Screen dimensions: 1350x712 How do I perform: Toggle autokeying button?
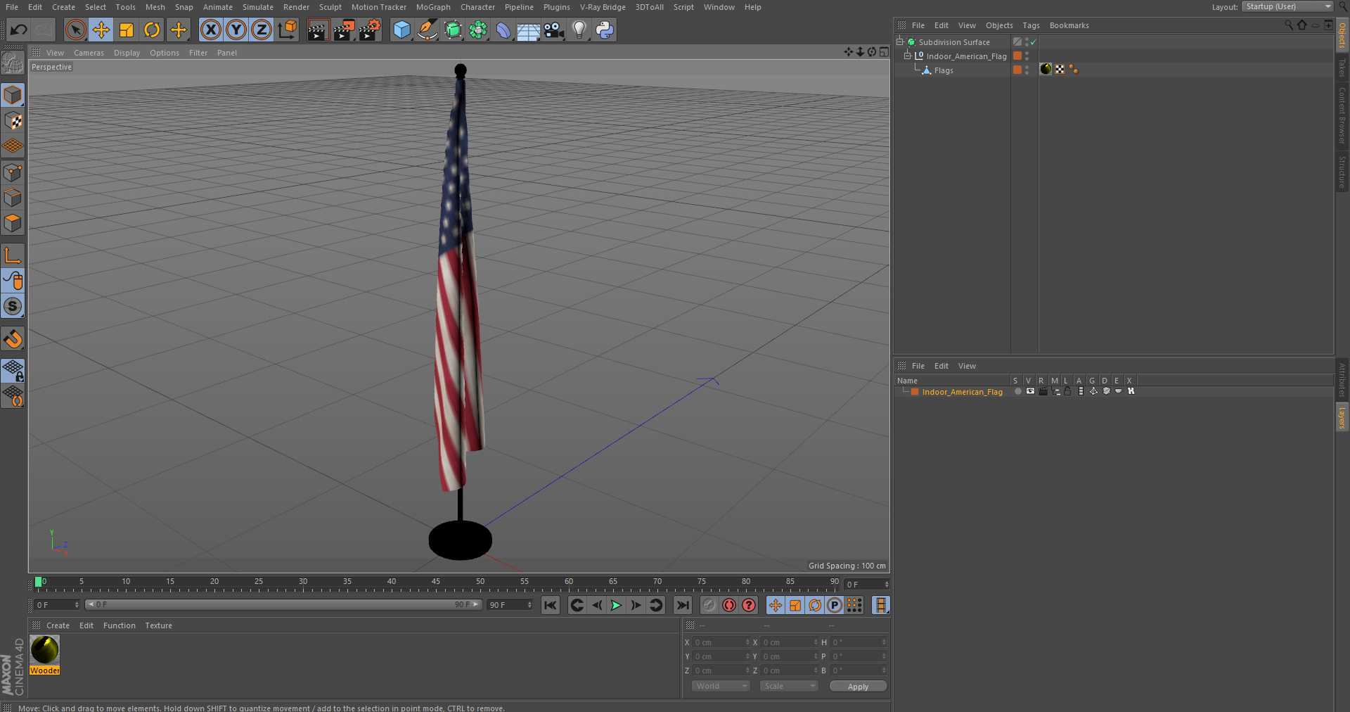[x=729, y=605]
